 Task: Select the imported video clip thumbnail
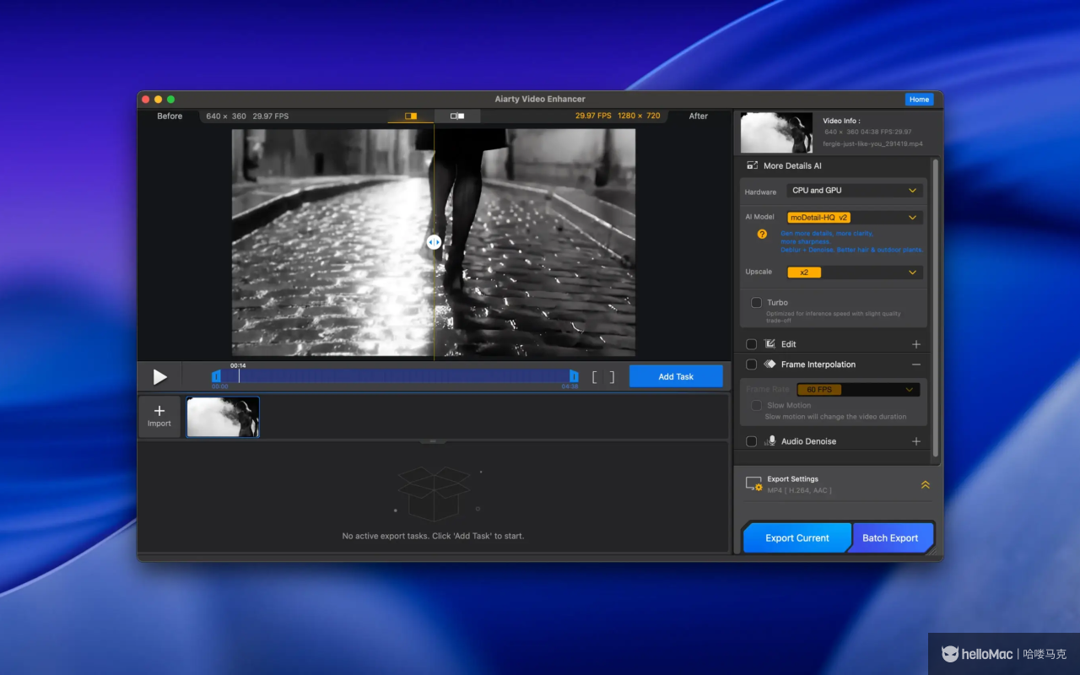click(223, 417)
